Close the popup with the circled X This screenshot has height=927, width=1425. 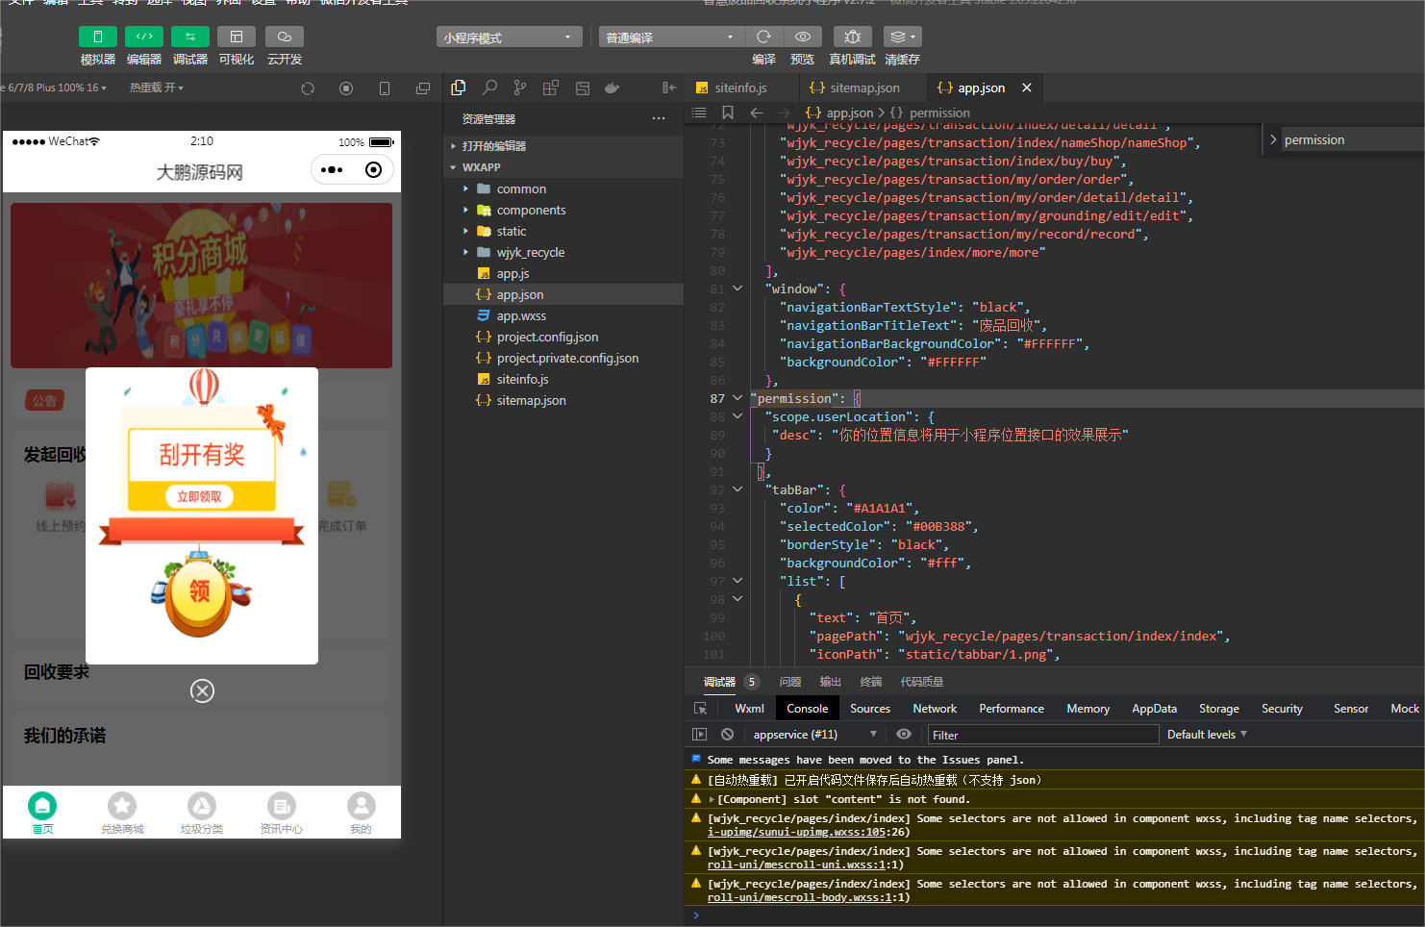click(x=202, y=690)
